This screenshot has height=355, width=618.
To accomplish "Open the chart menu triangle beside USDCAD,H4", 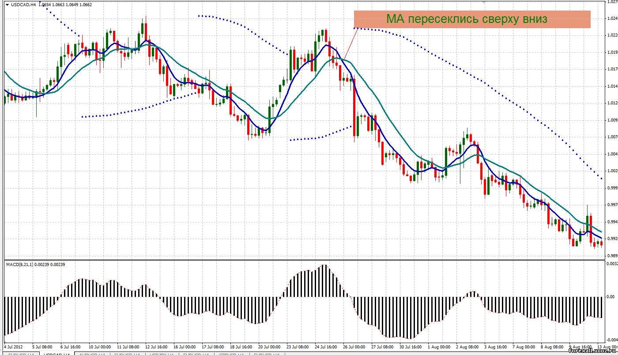I will [x=7, y=5].
